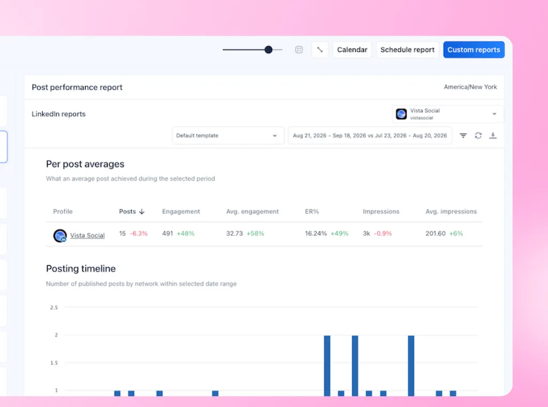This screenshot has width=548, height=407.
Task: Click the Vista Social avatar in profile selector
Action: coord(401,114)
